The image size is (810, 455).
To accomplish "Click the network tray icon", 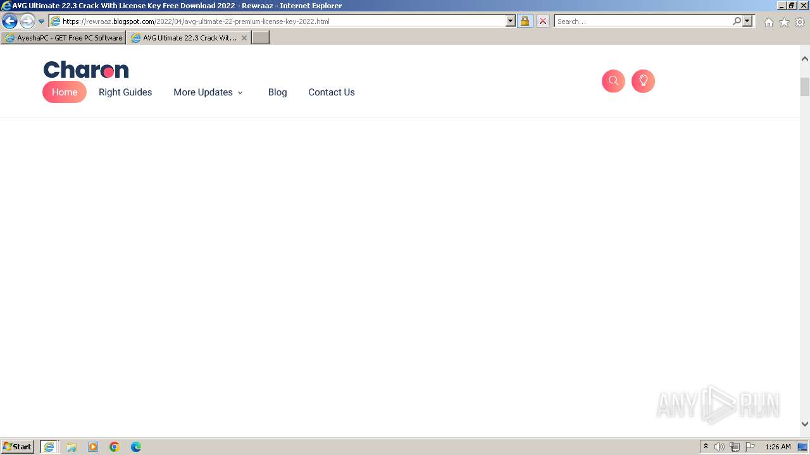I will (735, 447).
